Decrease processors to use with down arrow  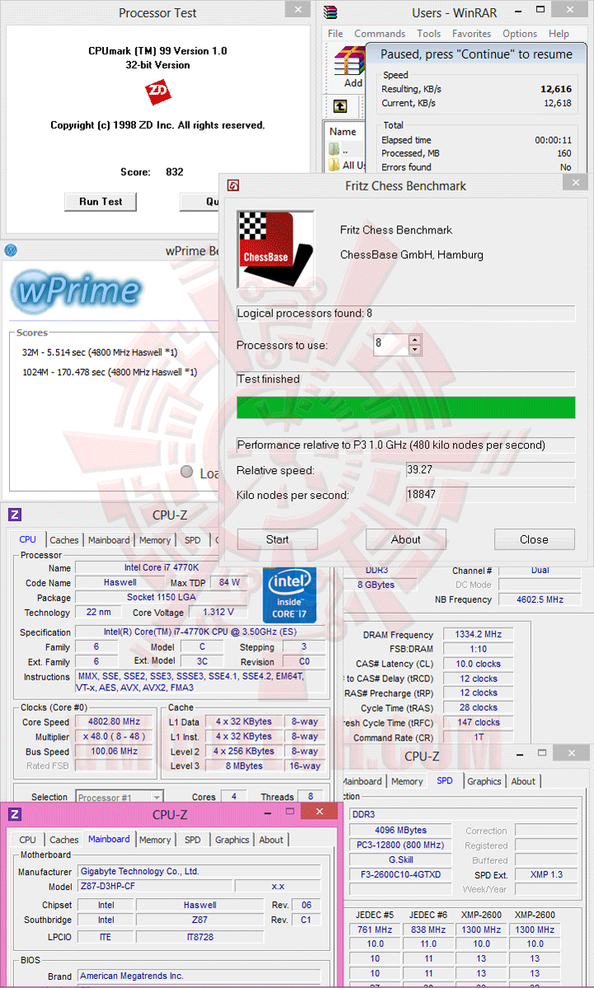pyautogui.click(x=414, y=350)
